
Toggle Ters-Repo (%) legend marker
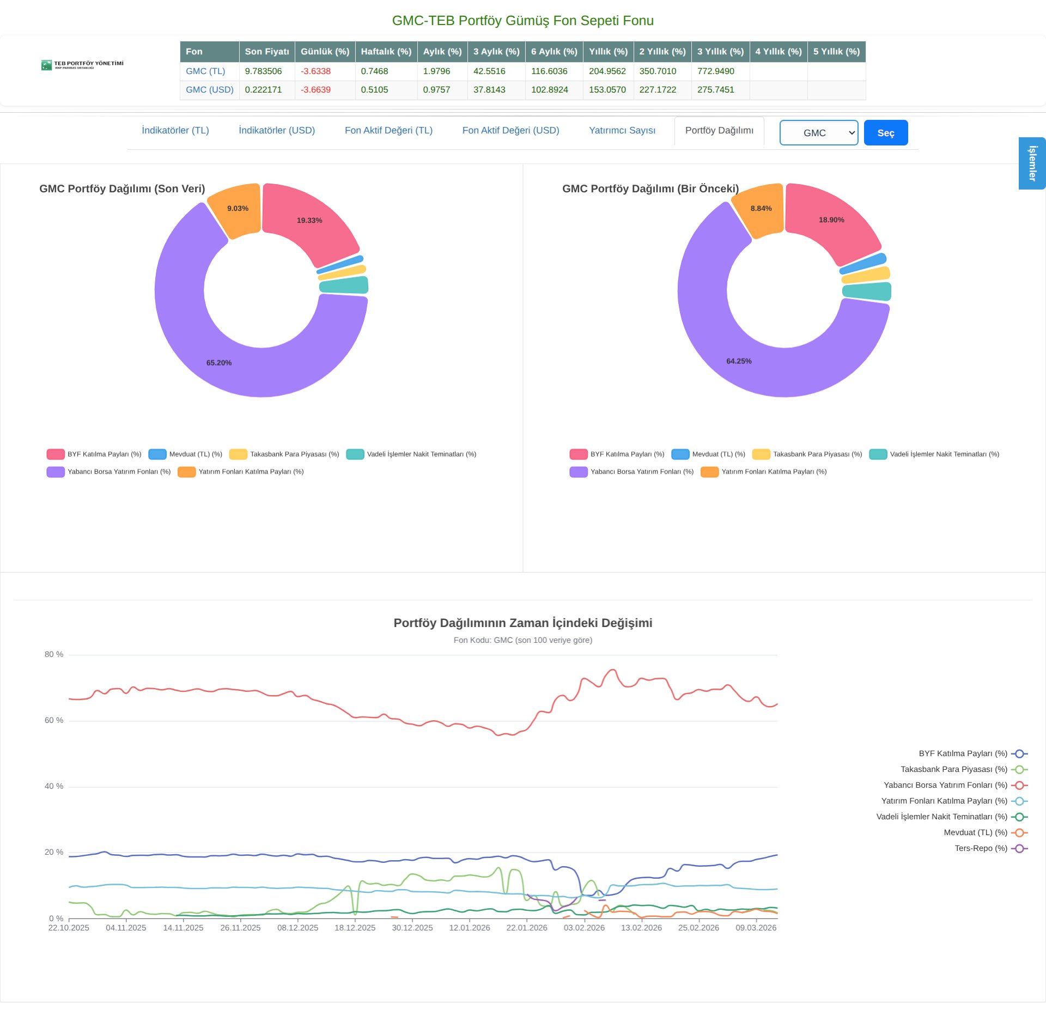click(1019, 849)
